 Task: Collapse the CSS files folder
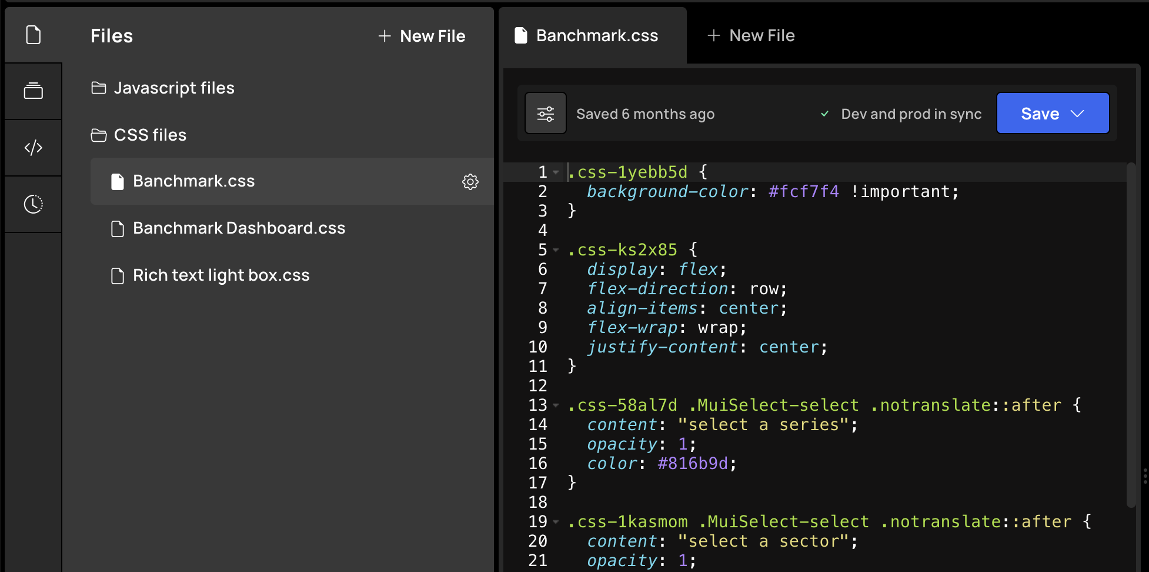click(x=139, y=135)
